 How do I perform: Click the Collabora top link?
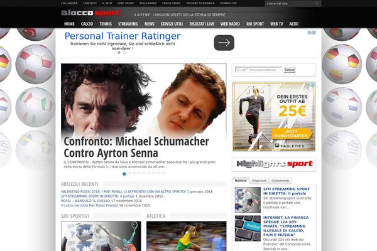[69, 3]
